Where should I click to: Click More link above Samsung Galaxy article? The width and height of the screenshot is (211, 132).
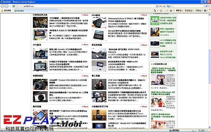tap(144, 15)
